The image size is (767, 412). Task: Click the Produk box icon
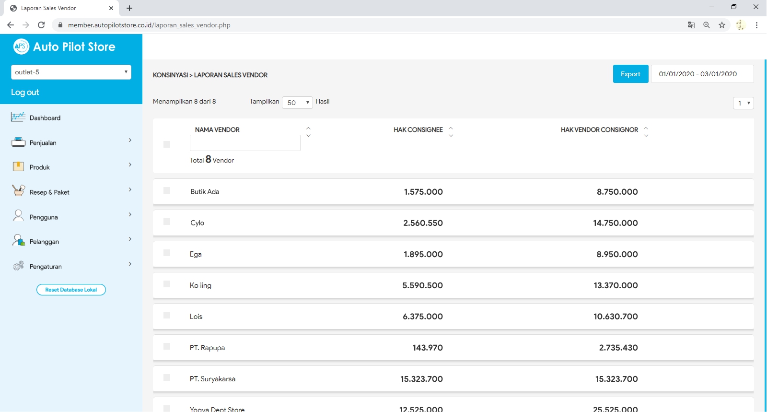click(18, 167)
